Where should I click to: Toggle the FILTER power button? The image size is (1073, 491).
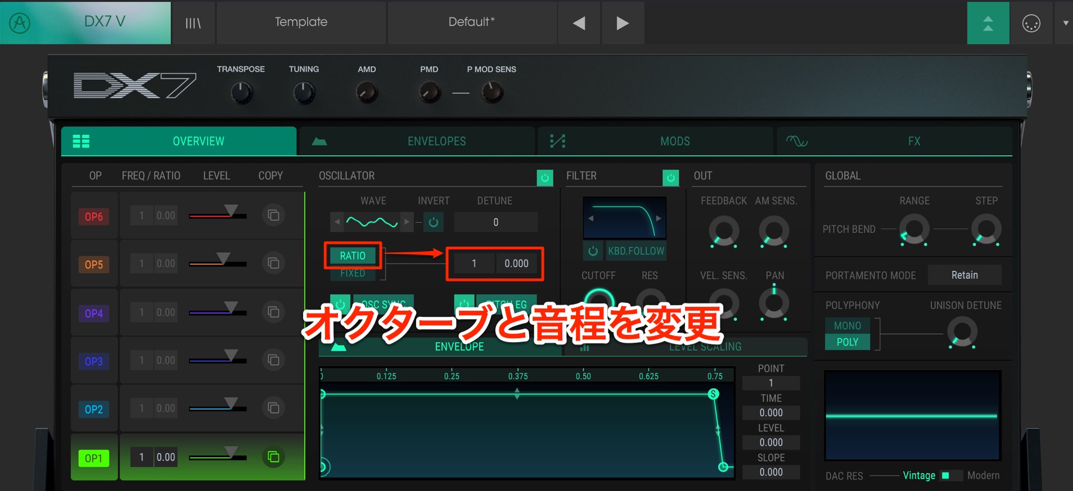coord(670,178)
